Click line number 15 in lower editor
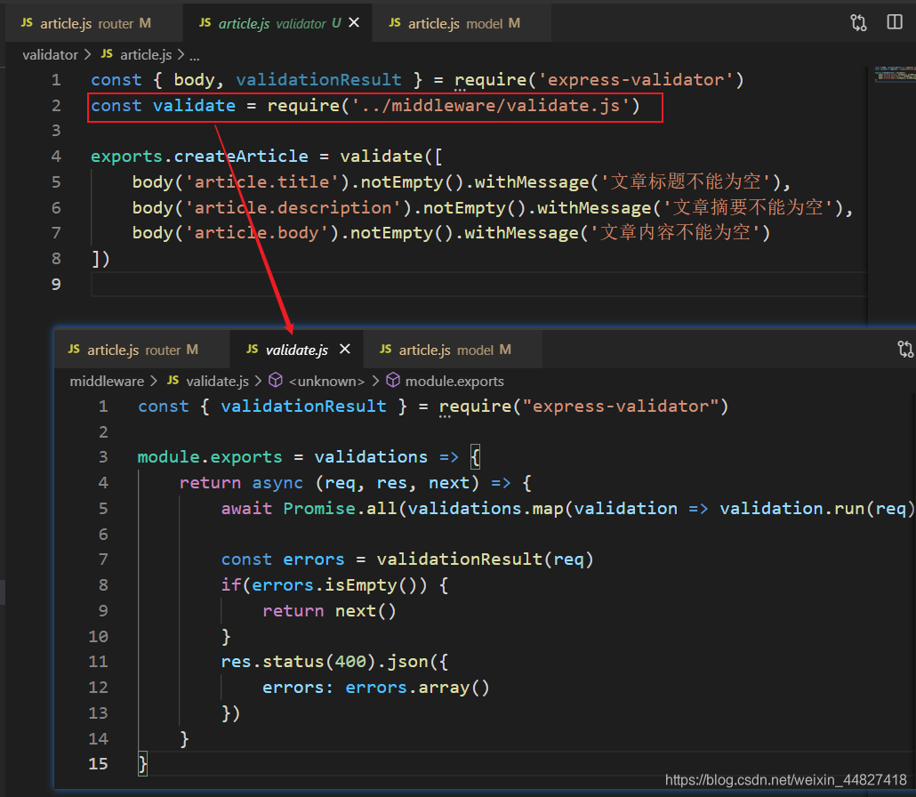Screen dimensions: 916x797 [98, 764]
